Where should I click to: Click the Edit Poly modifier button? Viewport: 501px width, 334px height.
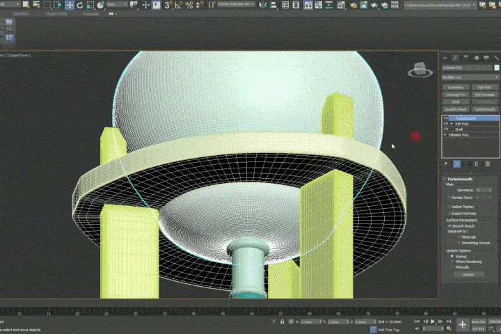coord(485,87)
